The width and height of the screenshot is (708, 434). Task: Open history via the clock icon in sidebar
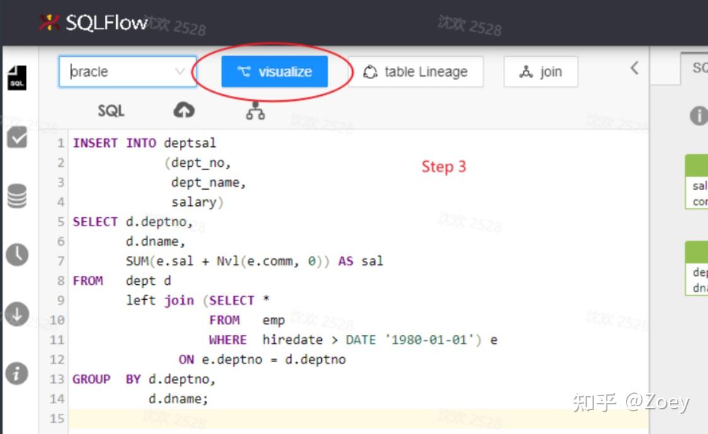click(16, 255)
